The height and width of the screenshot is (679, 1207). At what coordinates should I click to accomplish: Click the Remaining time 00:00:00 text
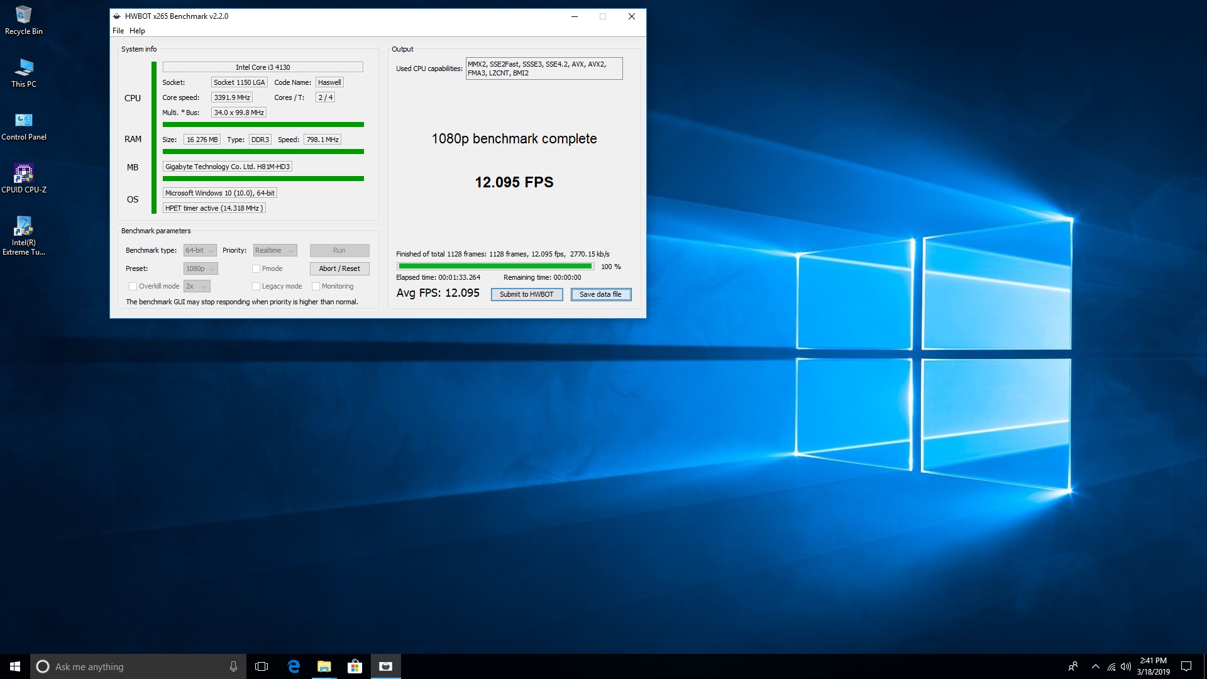click(x=543, y=277)
